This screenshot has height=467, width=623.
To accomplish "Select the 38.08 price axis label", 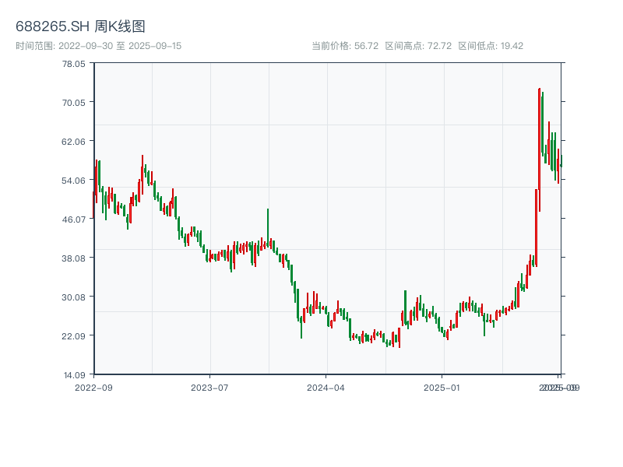I will 73,258.
